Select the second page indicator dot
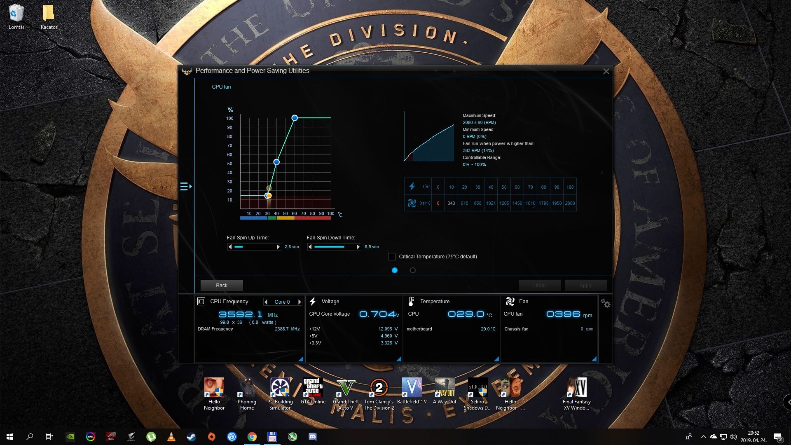The height and width of the screenshot is (445, 791). point(413,270)
